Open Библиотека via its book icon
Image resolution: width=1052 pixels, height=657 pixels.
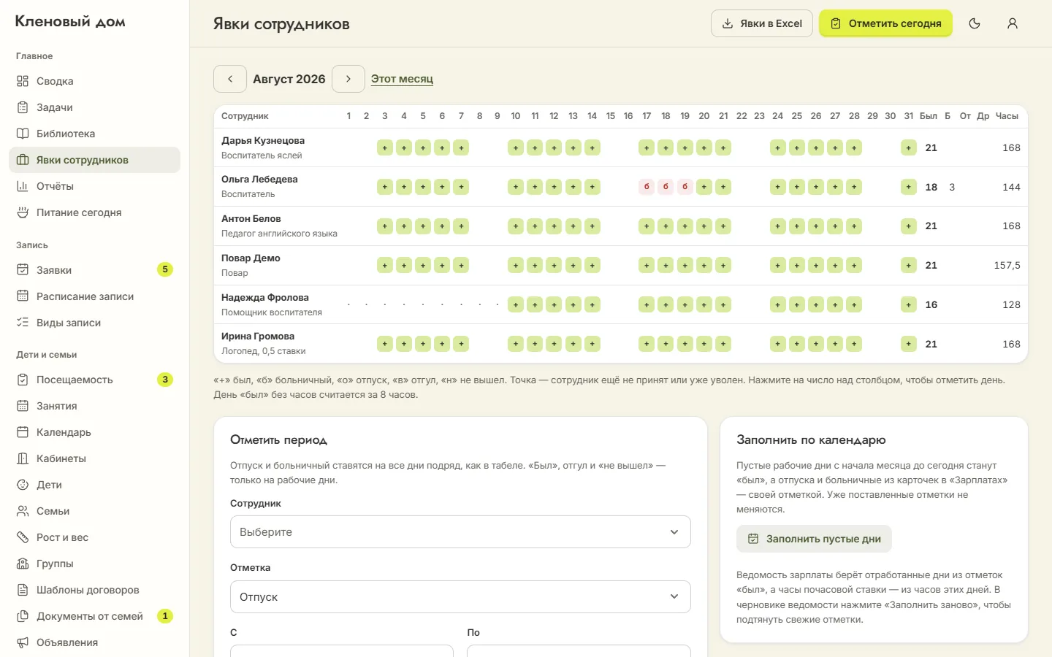pyautogui.click(x=23, y=134)
